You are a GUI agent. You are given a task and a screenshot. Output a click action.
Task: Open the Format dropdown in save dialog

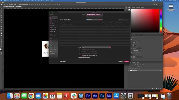click(x=96, y=47)
